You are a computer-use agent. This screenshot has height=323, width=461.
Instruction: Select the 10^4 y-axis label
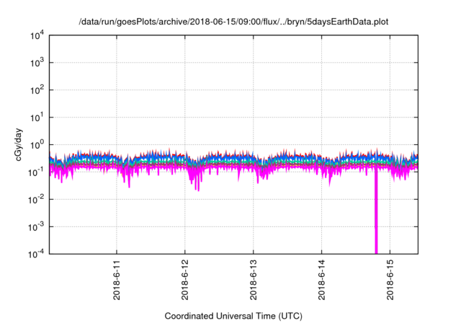(37, 36)
